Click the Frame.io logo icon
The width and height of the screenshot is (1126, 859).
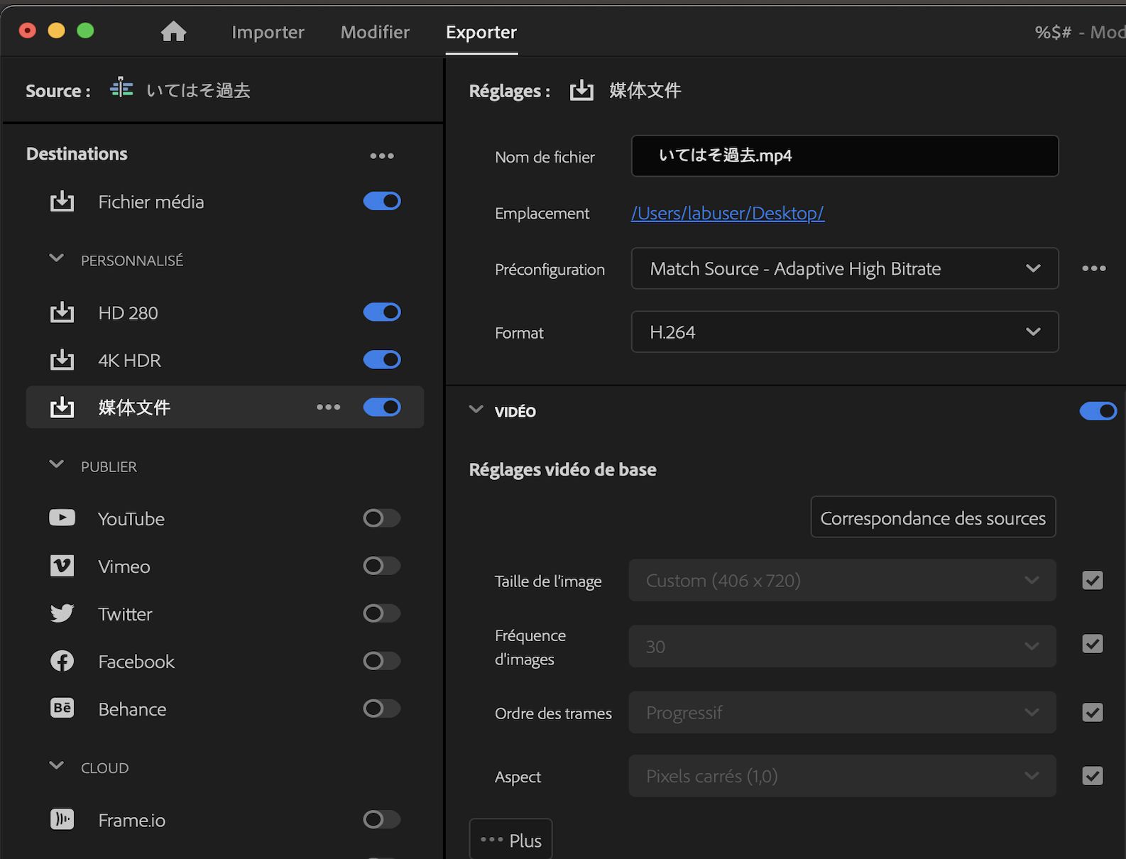tap(62, 819)
